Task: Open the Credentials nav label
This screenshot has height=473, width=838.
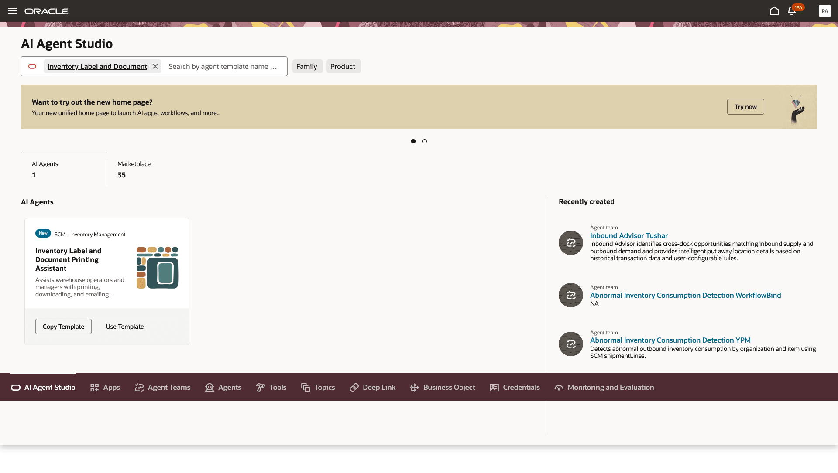Action: [x=522, y=388]
